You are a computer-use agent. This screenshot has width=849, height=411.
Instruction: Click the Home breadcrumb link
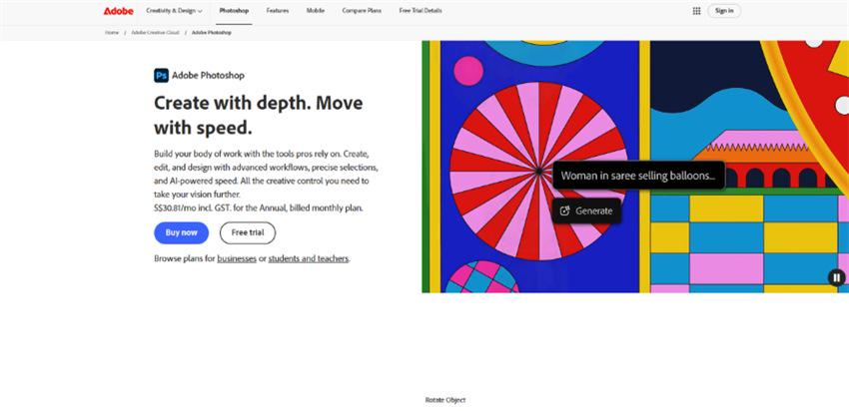click(x=112, y=33)
